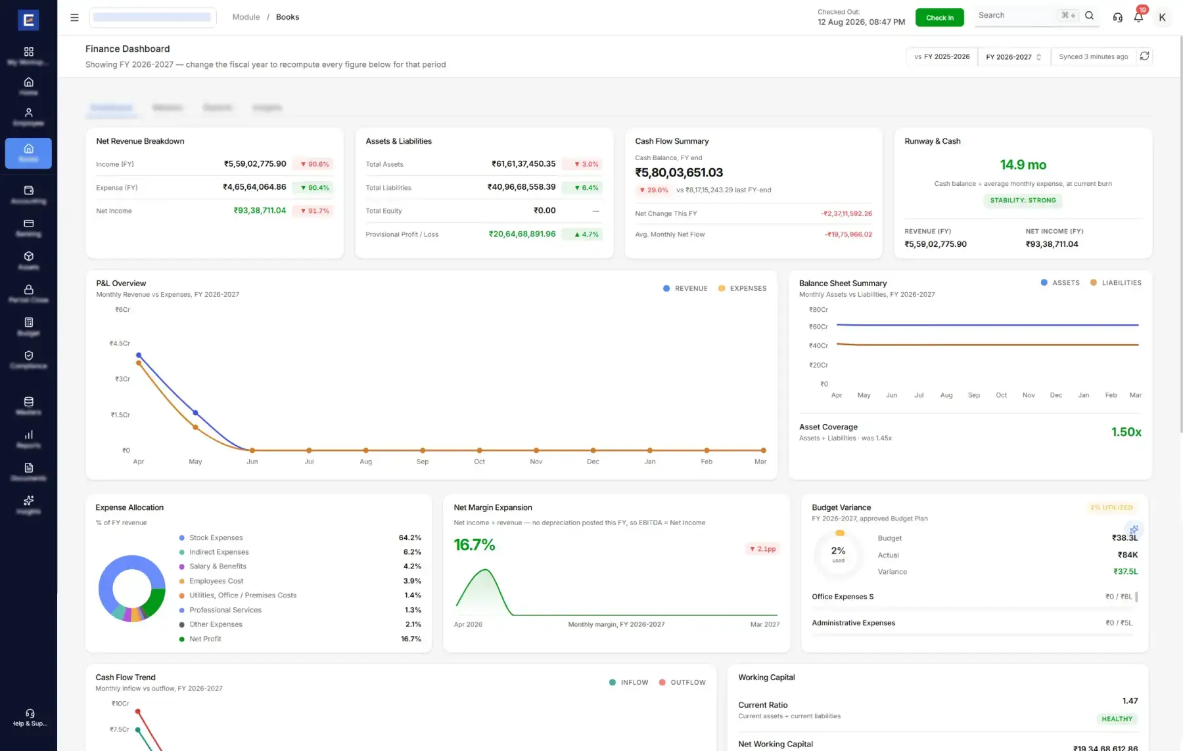Open the headset support icon in top bar
This screenshot has height=751, width=1183.
1117,17
